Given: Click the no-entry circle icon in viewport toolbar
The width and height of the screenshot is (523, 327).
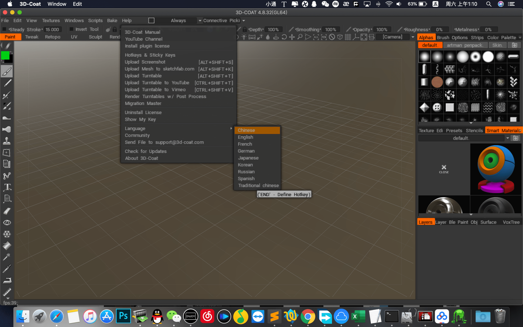Looking at the screenshot, I should coord(332,37).
